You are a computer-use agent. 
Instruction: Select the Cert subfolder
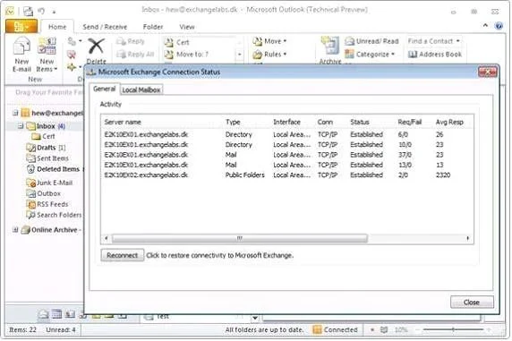click(44, 137)
